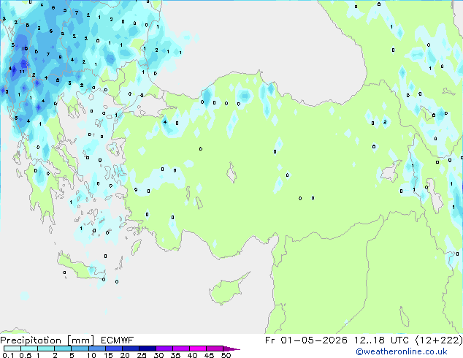Click the purple arrow above-50 legend tip
The image size is (463, 358).
coord(231,349)
